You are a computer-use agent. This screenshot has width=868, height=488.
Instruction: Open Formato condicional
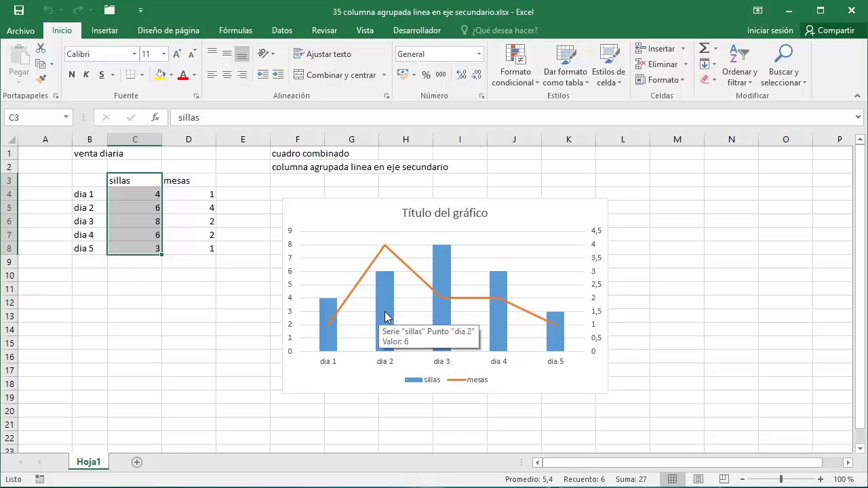tap(515, 66)
